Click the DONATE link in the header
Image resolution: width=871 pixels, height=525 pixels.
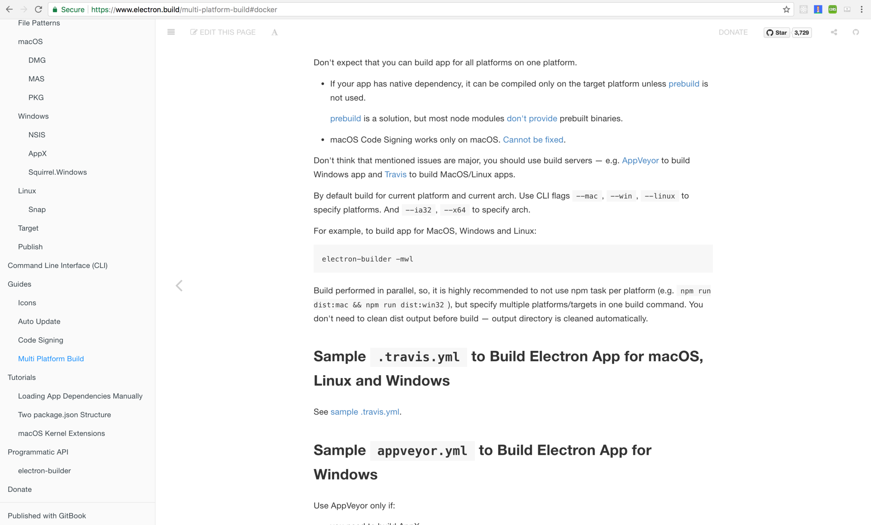click(733, 32)
